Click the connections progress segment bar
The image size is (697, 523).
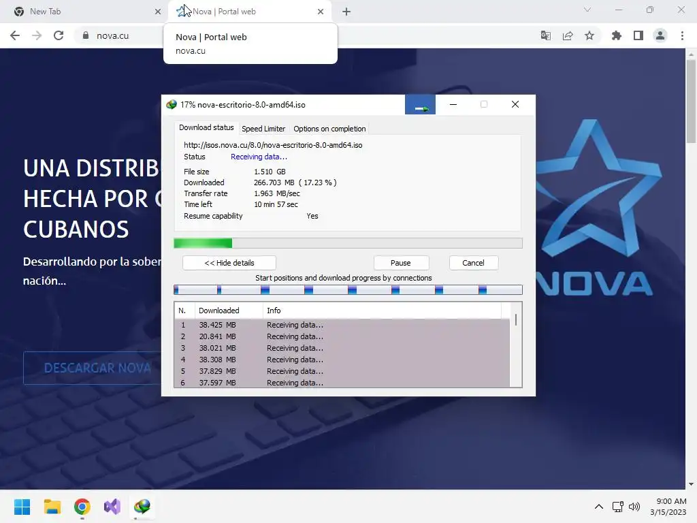[348, 290]
